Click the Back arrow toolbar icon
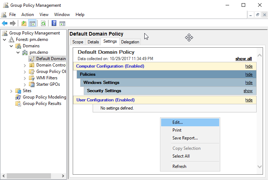The width and height of the screenshot is (268, 180). coord(5,23)
